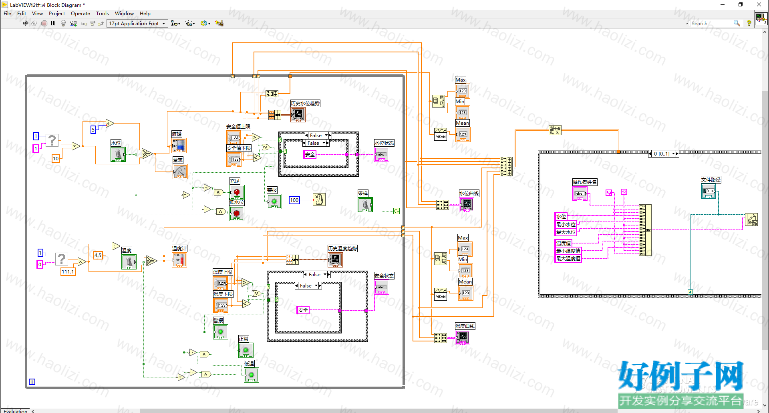Open the Reorder dropdown in toolbar

point(205,23)
